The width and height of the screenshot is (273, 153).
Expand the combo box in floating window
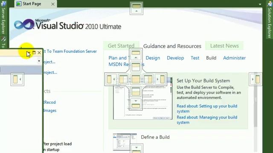click(39, 61)
